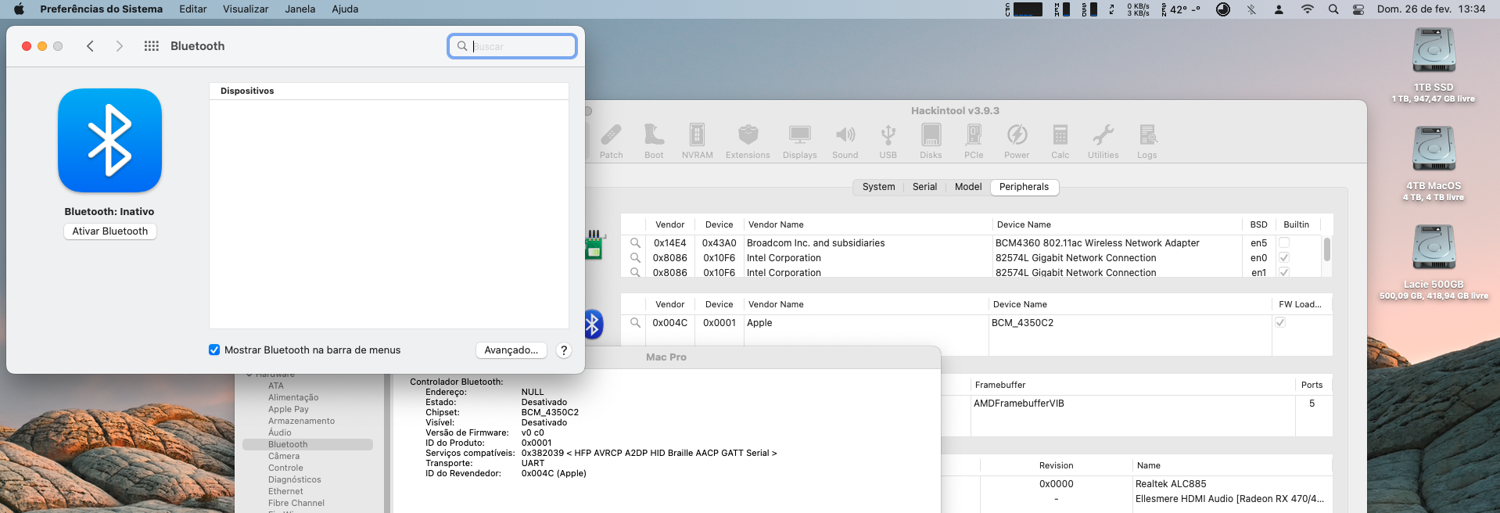Click the magnifier icon in the Broadcom row

[x=635, y=243]
